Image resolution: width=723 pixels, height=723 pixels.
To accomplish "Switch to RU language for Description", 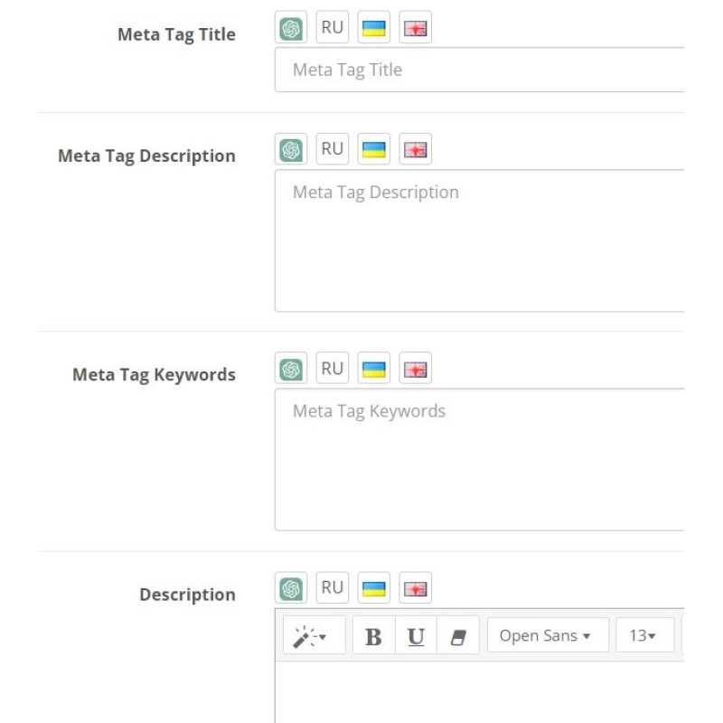I will pyautogui.click(x=332, y=587).
